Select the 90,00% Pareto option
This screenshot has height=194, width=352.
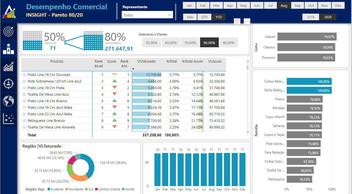228,43
